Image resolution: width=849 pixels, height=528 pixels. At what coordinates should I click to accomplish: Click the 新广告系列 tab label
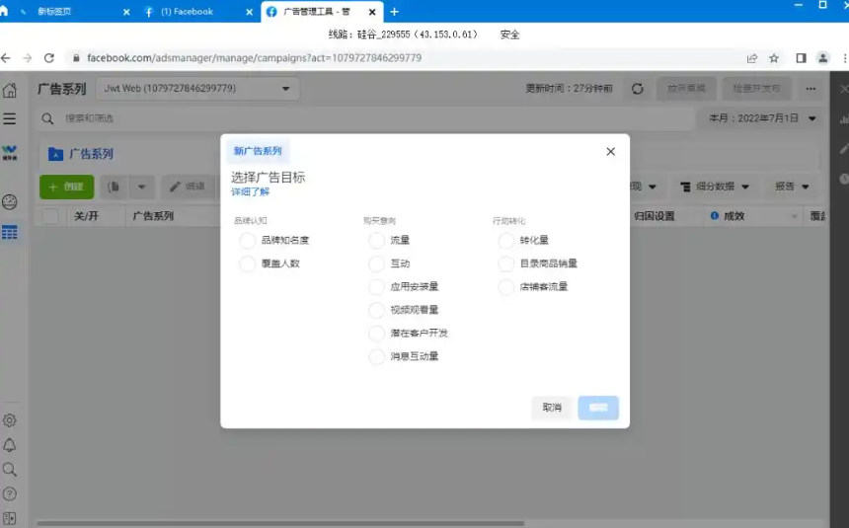point(258,151)
